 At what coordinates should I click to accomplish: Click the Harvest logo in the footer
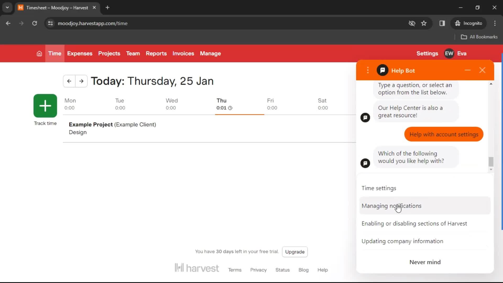point(197,268)
